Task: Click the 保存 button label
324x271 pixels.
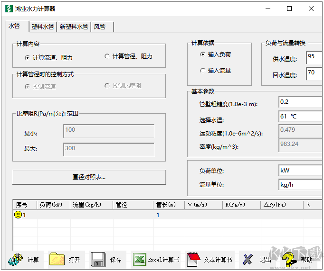Action: (x=116, y=260)
